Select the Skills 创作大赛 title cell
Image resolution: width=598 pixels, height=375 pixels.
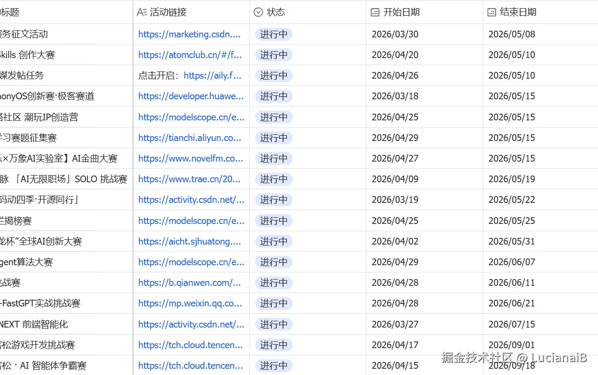pos(66,55)
